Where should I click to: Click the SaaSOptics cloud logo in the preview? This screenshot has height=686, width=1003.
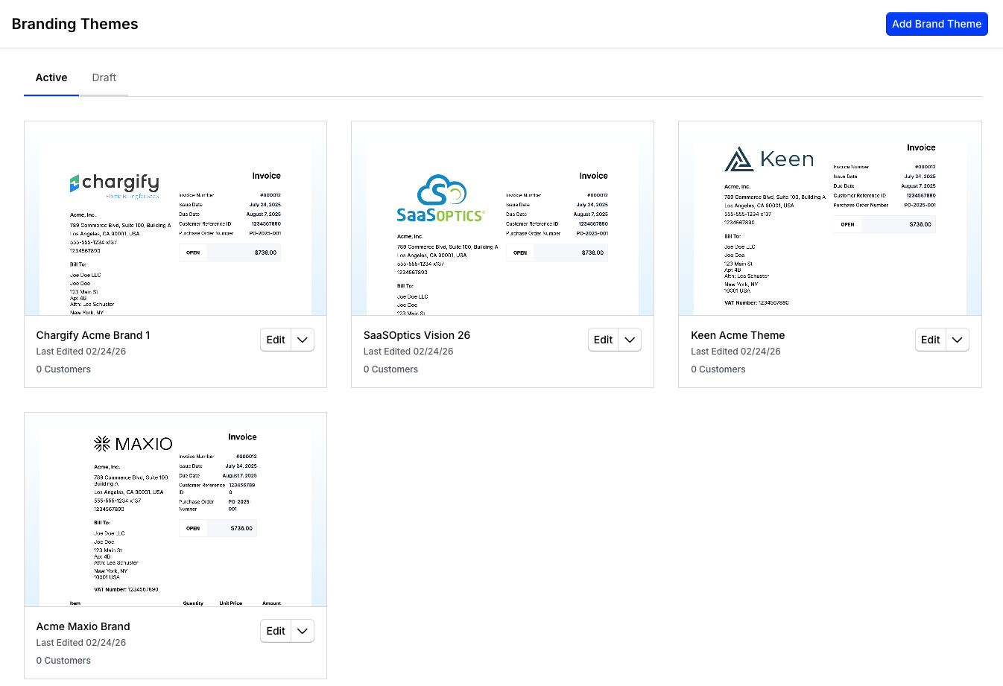[440, 198]
